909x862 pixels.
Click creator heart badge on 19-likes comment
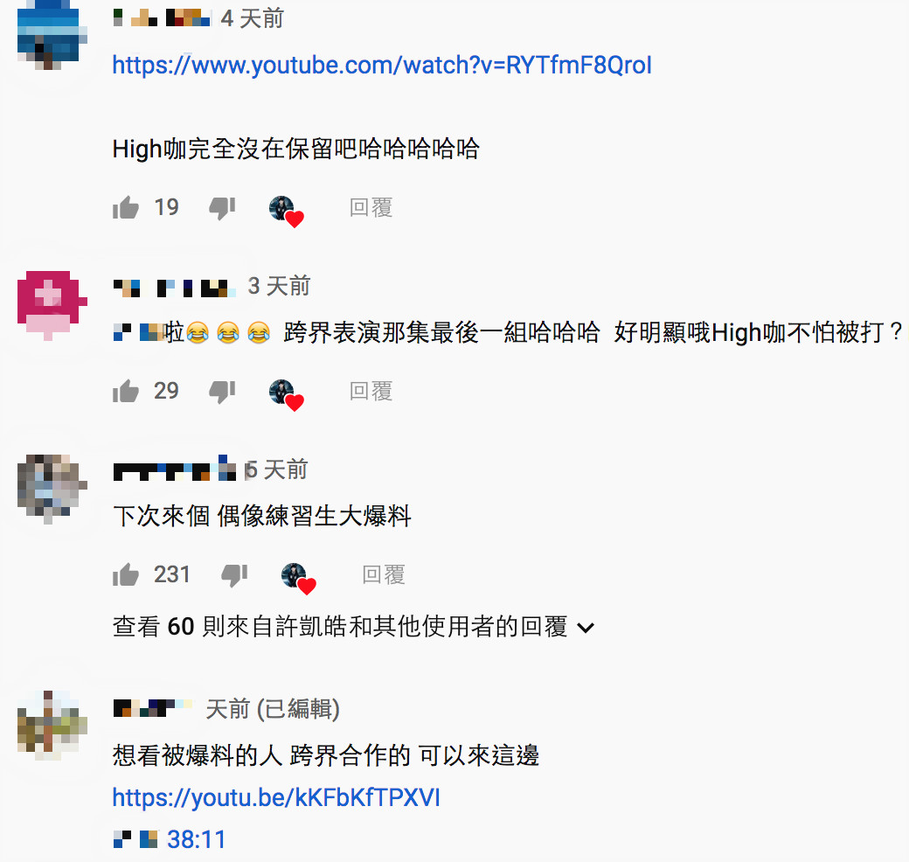[x=287, y=211]
